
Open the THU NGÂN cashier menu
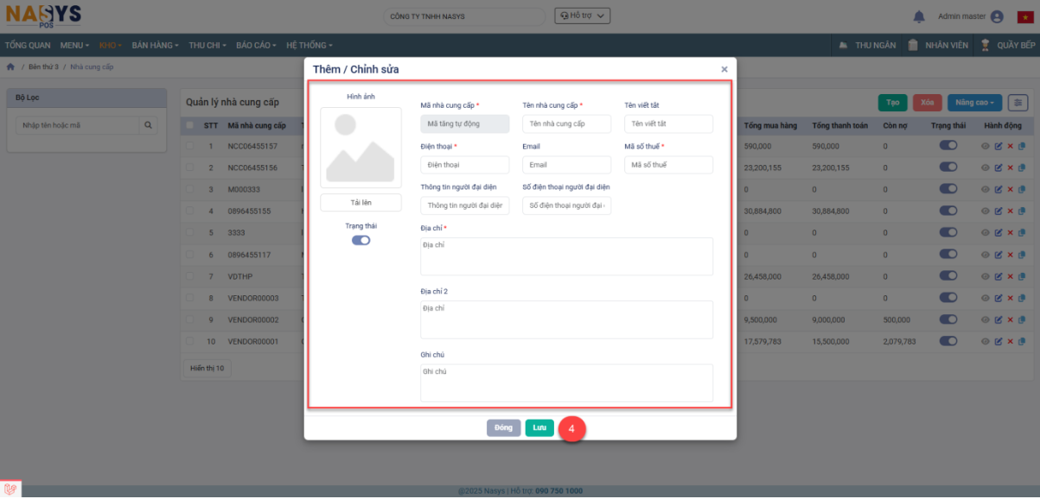click(x=867, y=45)
